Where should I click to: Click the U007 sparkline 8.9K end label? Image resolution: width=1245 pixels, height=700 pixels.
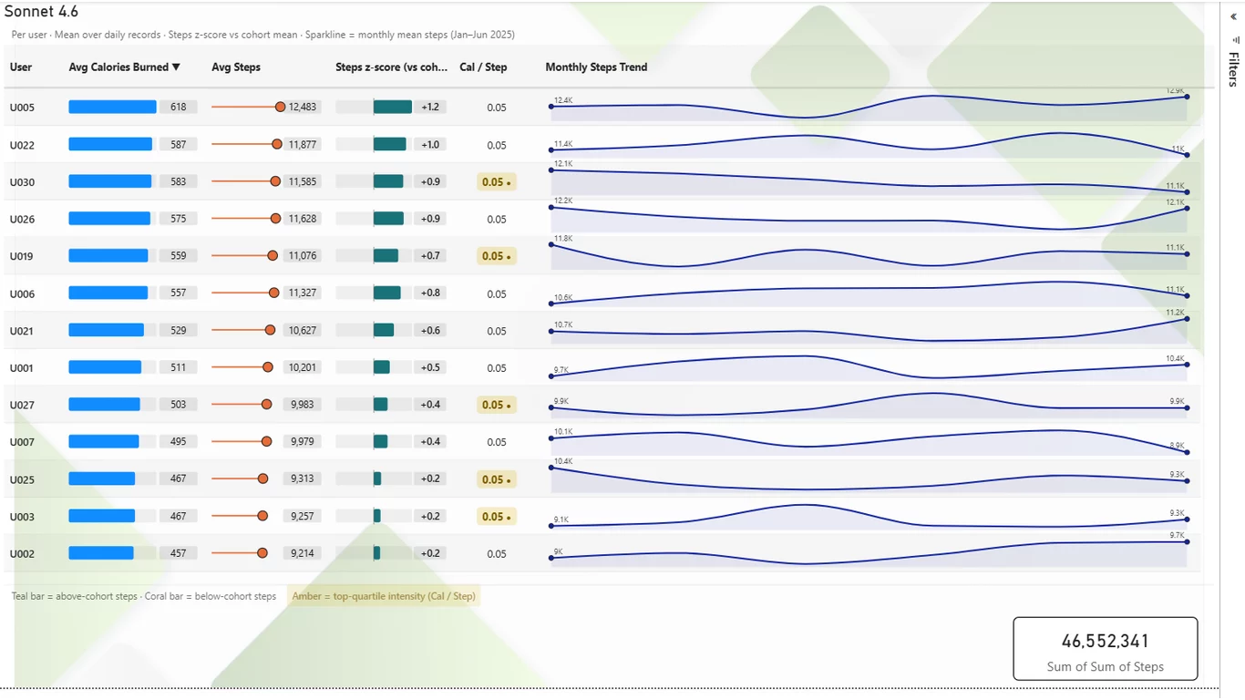pyautogui.click(x=1177, y=446)
